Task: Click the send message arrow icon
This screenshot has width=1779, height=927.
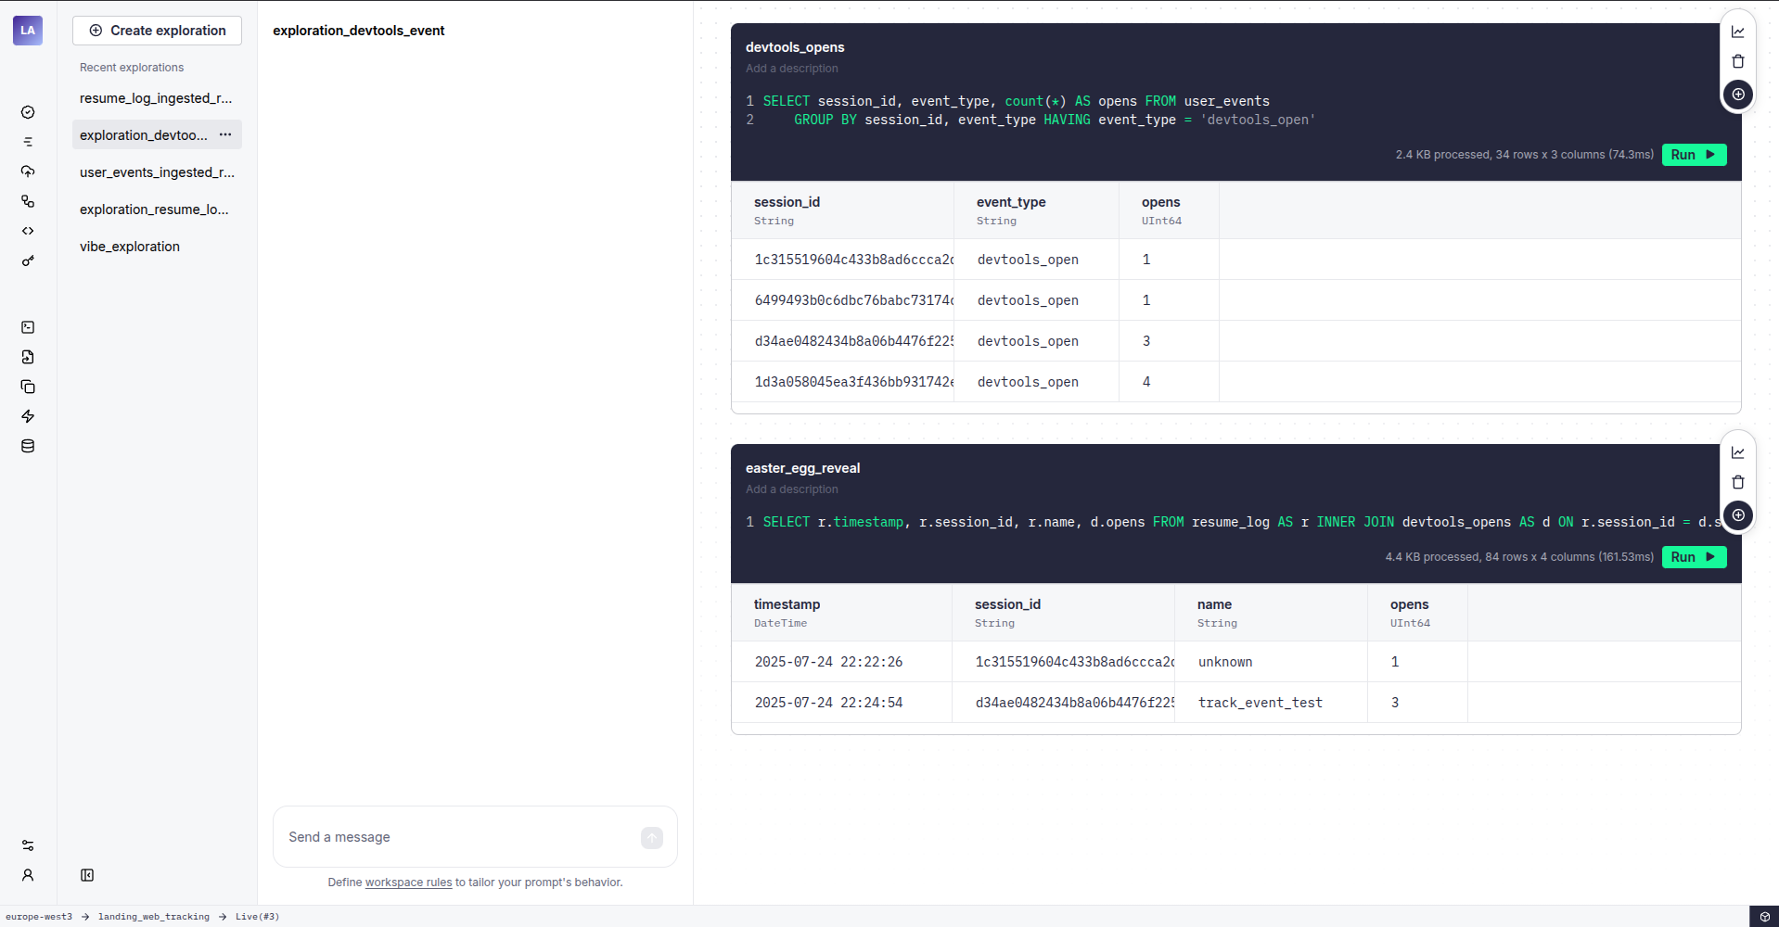Action: (651, 837)
